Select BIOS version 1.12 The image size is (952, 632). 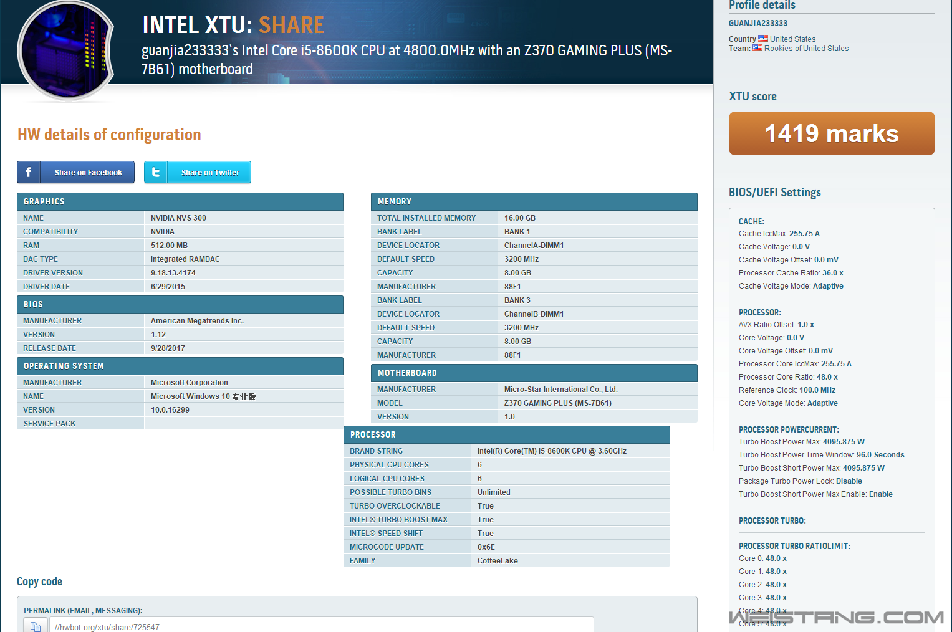158,334
